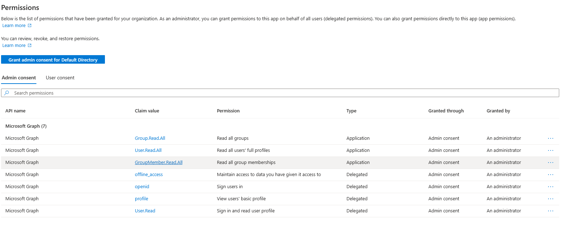Click Delegated type in offline_access row
Image resolution: width=561 pixels, height=228 pixels.
tap(357, 175)
